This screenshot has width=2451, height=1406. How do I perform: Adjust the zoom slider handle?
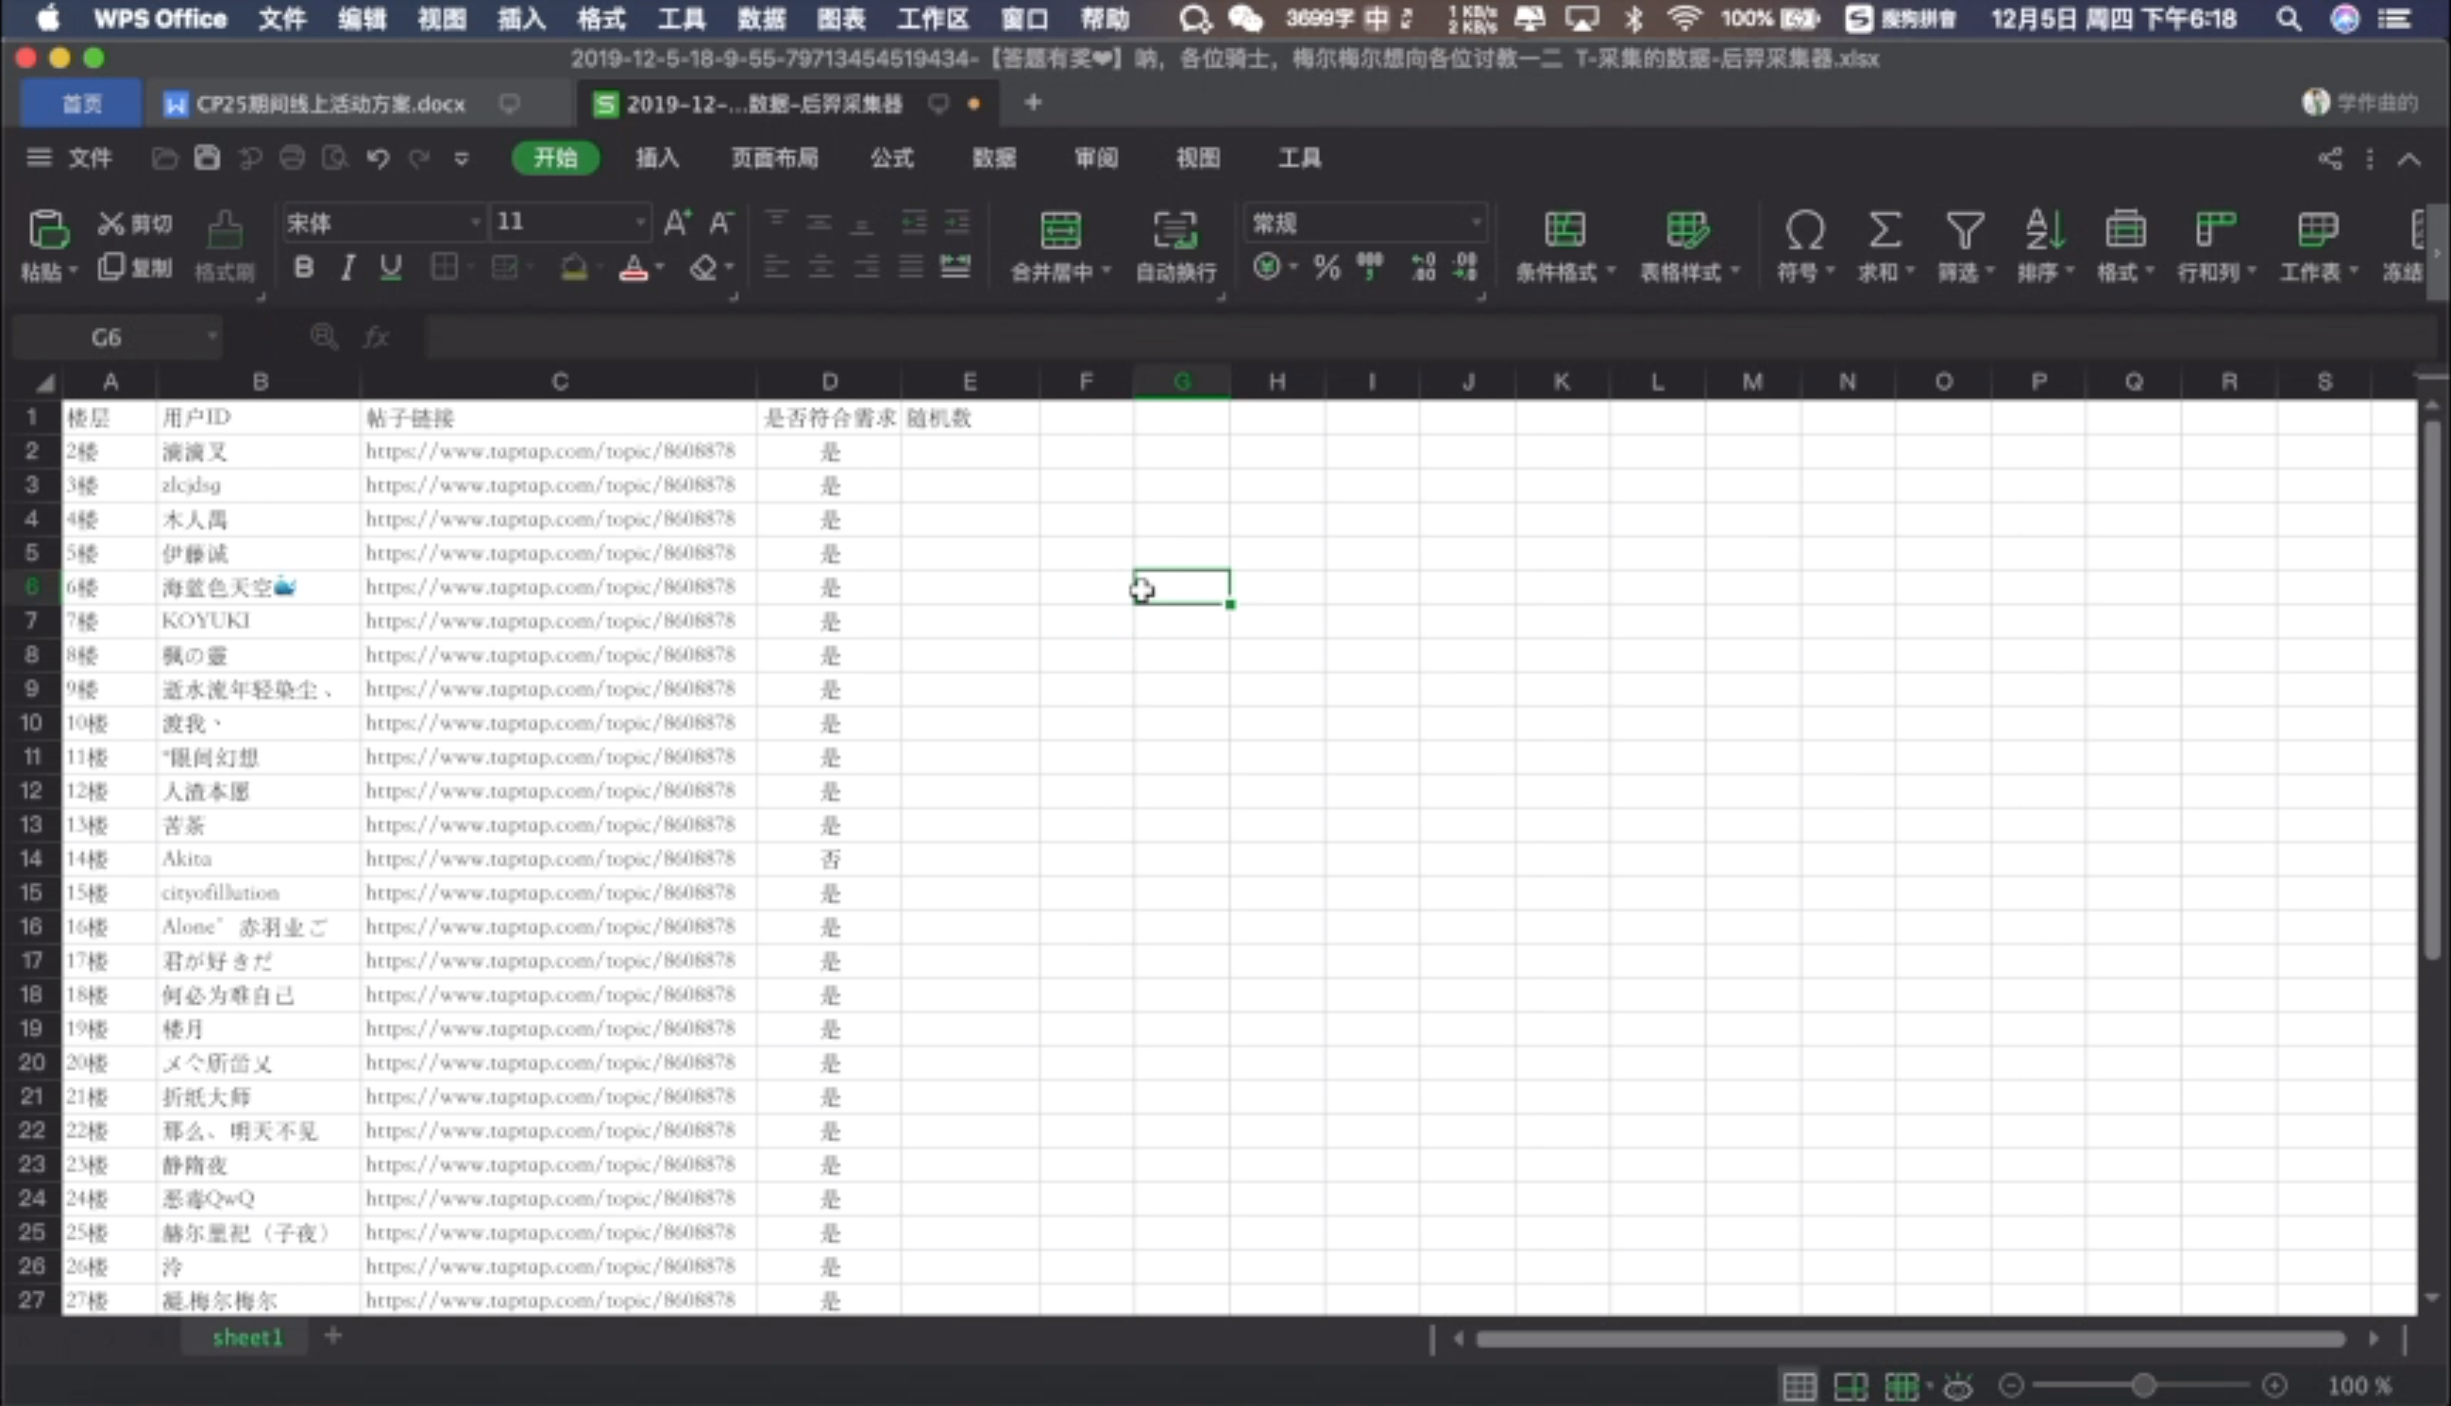coord(2143,1386)
